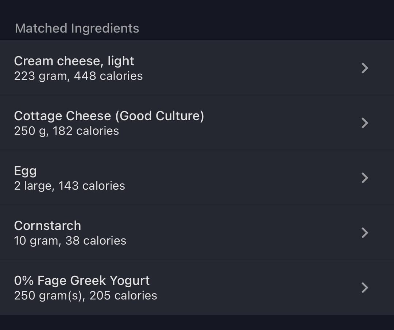Expand the Egg entry using its arrow
The width and height of the screenshot is (394, 330).
point(365,178)
